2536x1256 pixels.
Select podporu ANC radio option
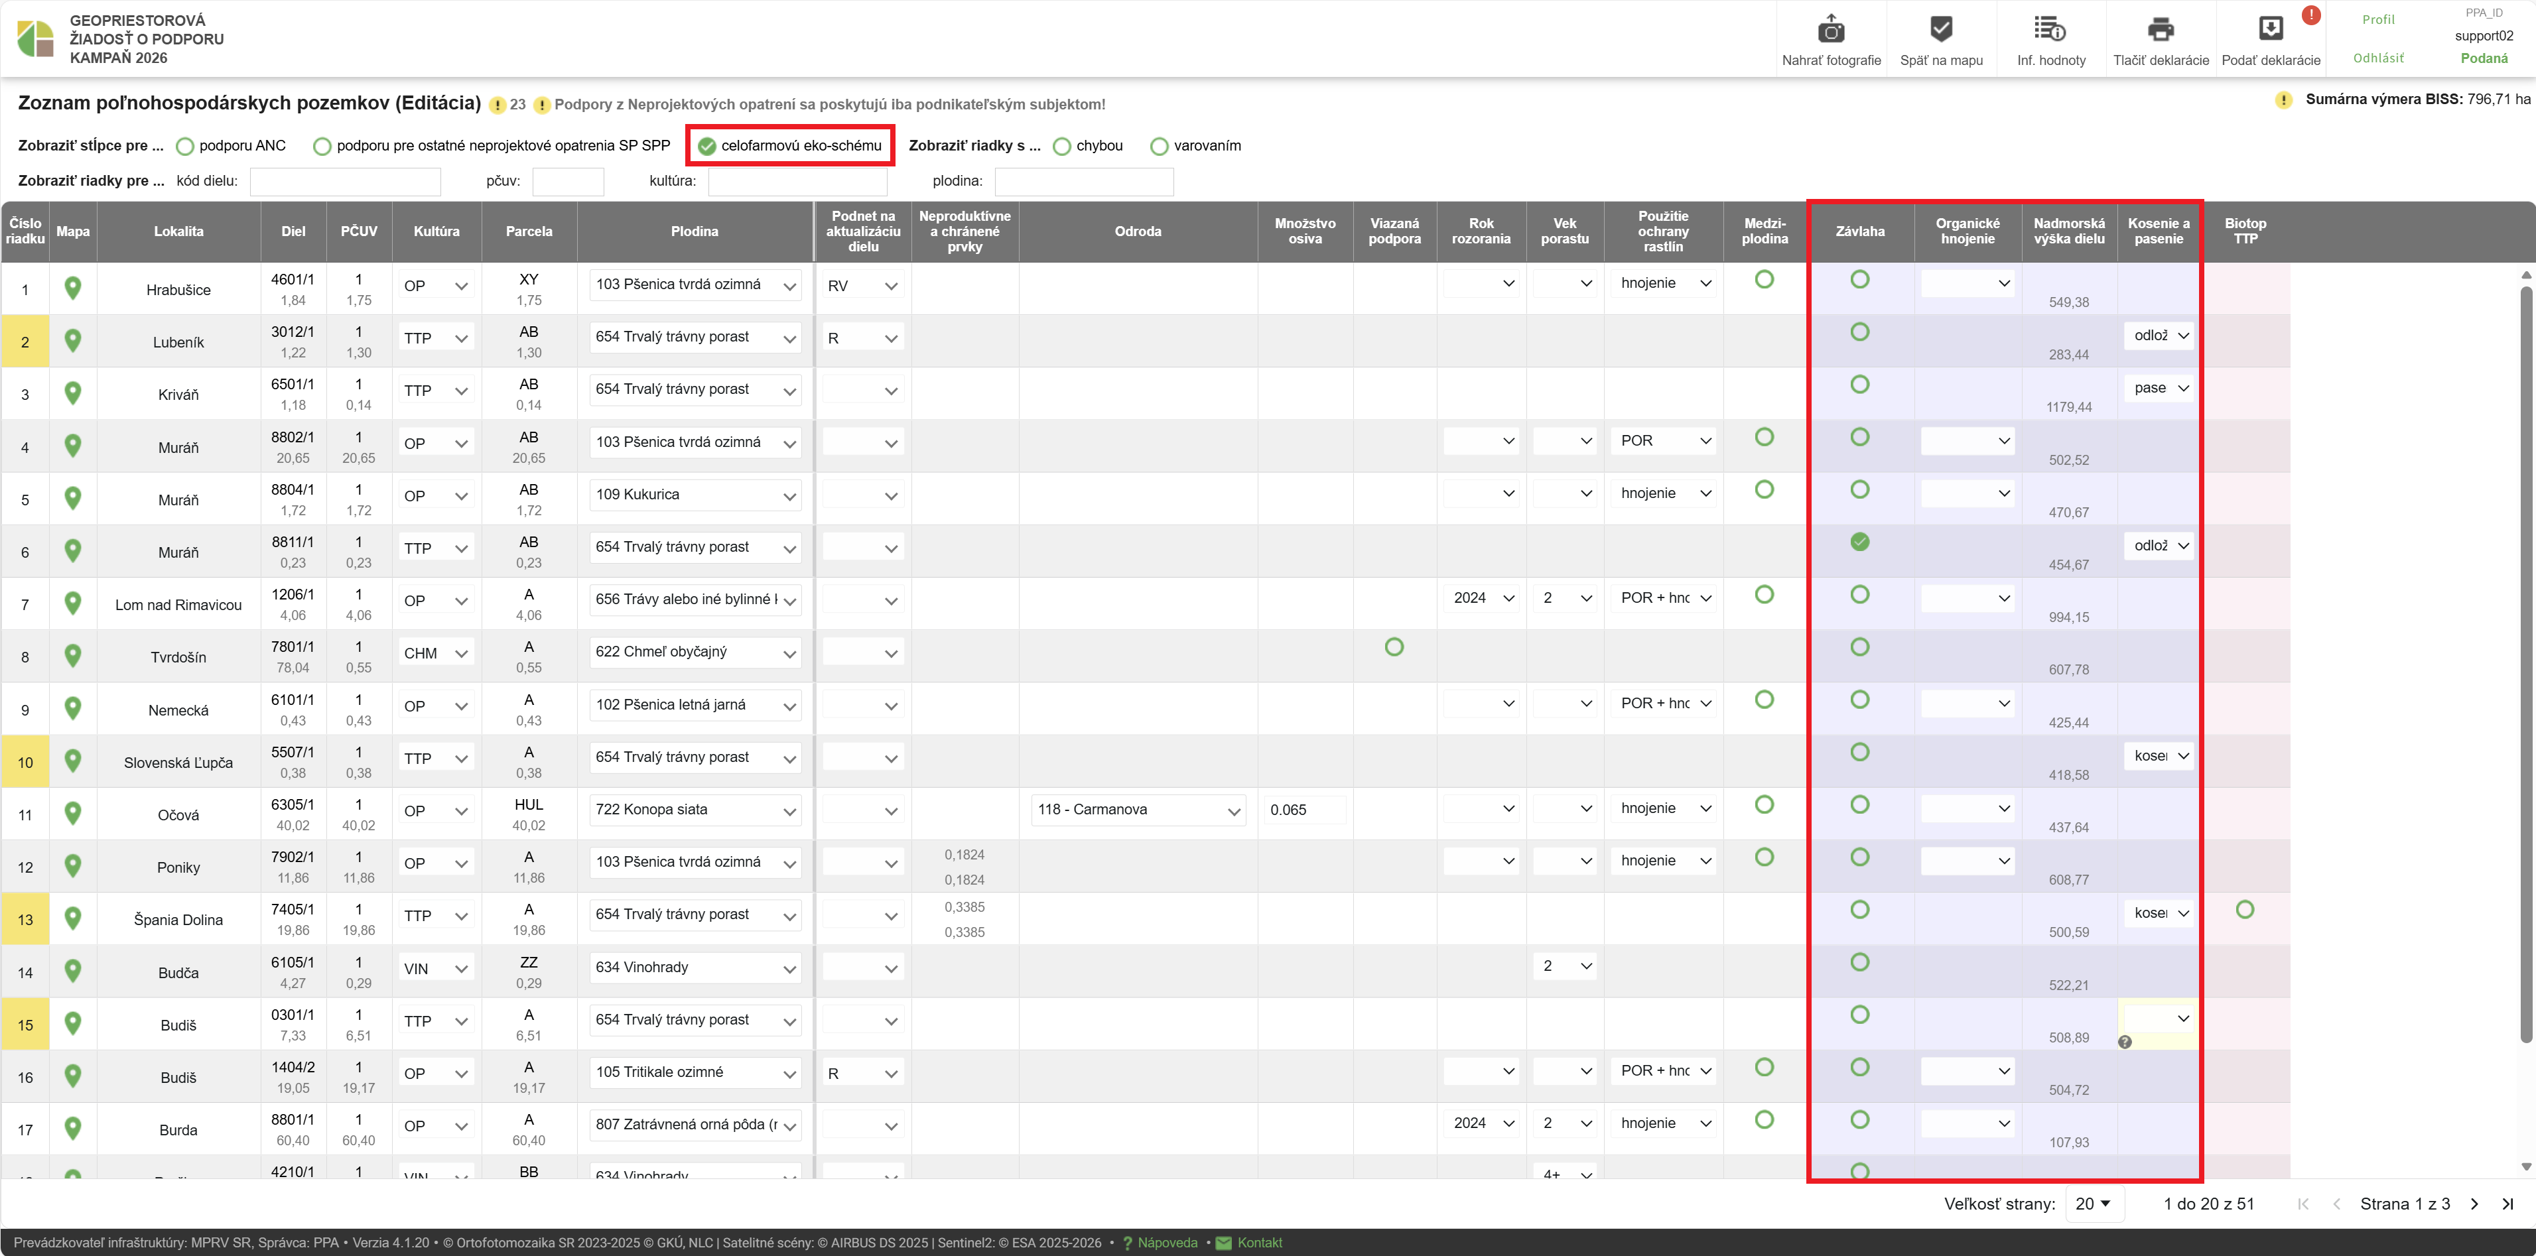coord(184,147)
